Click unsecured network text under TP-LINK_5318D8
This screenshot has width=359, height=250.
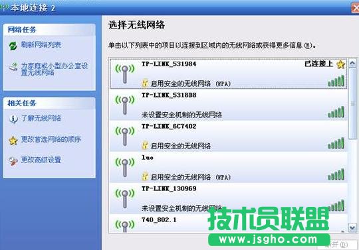point(181,115)
